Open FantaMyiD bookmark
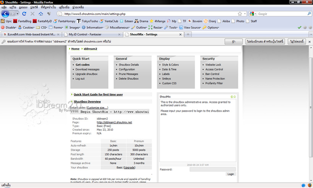This screenshot has height=188, width=313. pos(42,21)
